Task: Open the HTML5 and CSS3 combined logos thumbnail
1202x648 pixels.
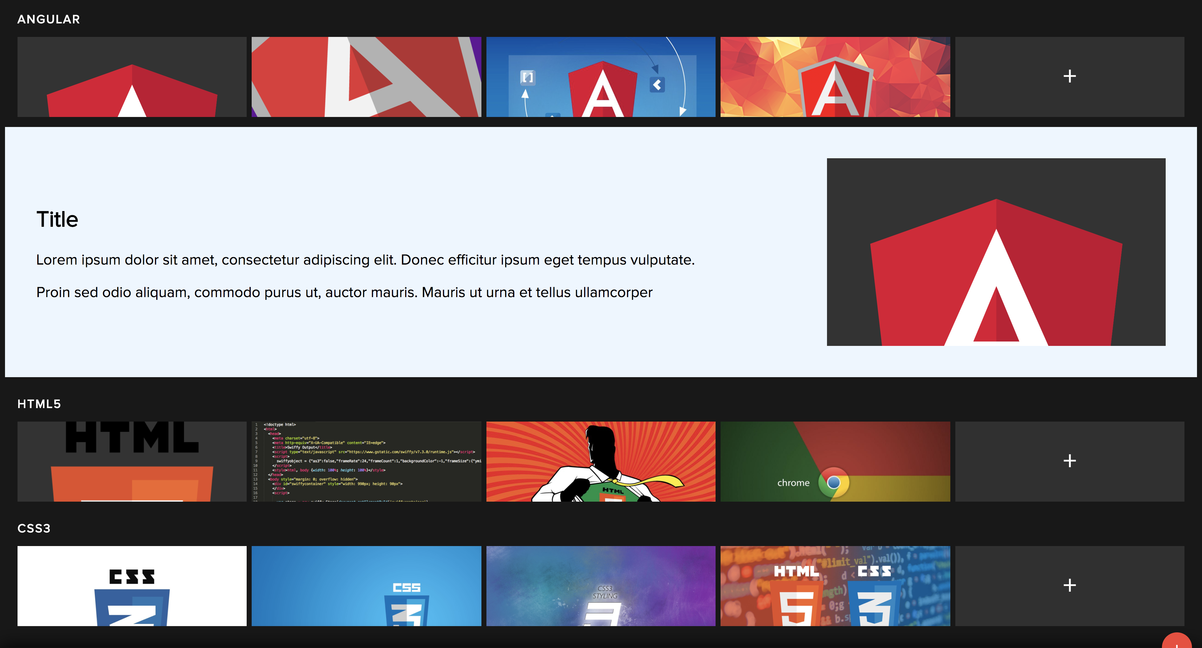Action: click(x=835, y=586)
